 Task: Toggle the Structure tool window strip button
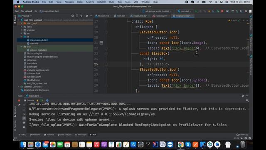click(x=15, y=111)
